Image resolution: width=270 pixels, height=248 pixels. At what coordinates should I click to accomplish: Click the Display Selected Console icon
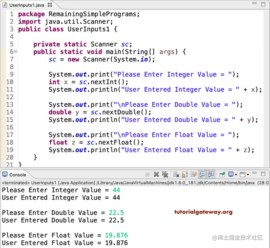tap(231, 174)
